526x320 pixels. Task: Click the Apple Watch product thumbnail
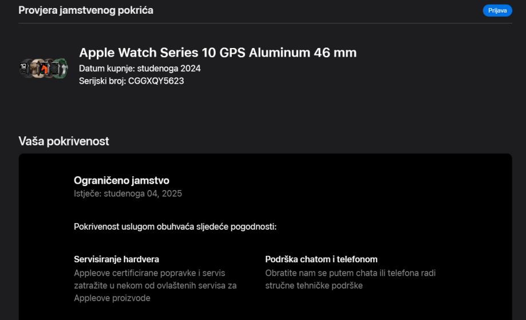coord(43,69)
